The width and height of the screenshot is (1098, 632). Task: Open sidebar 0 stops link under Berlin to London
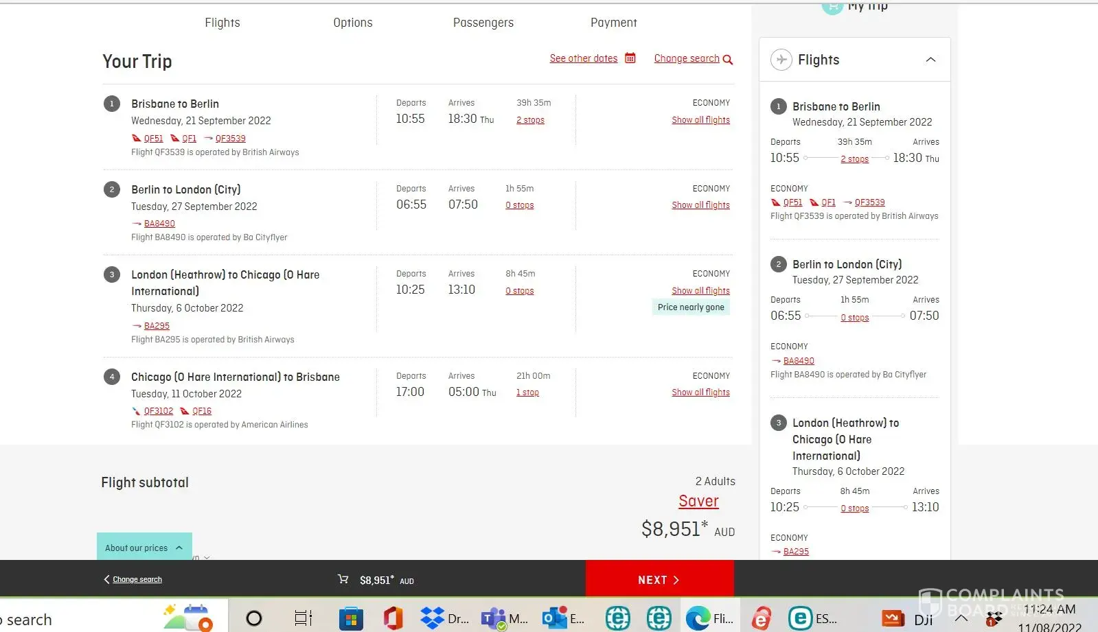[x=854, y=318]
